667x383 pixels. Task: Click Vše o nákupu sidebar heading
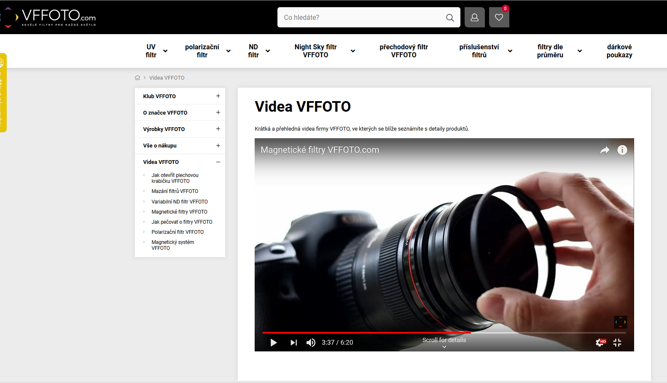tap(160, 146)
